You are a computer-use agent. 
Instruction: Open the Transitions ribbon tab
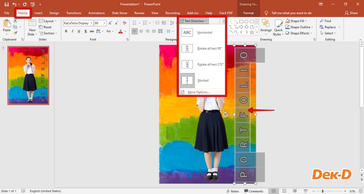click(x=74, y=13)
